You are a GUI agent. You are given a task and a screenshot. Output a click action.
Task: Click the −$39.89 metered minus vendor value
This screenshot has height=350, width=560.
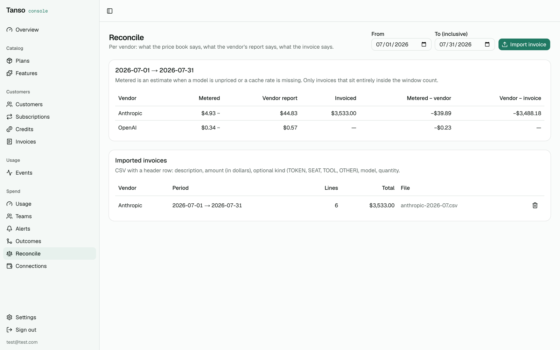[x=441, y=113]
